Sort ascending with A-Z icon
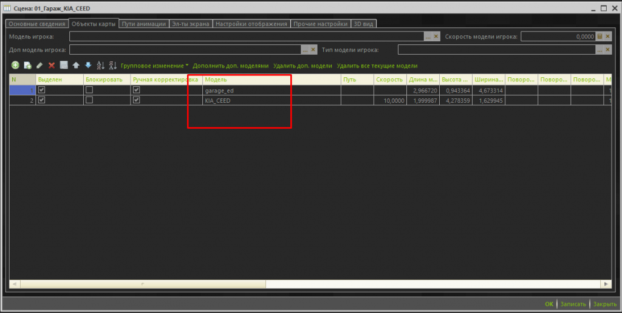The width and height of the screenshot is (622, 313). click(x=101, y=66)
